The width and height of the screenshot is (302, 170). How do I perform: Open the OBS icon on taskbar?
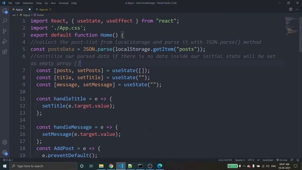[x=150, y=166]
